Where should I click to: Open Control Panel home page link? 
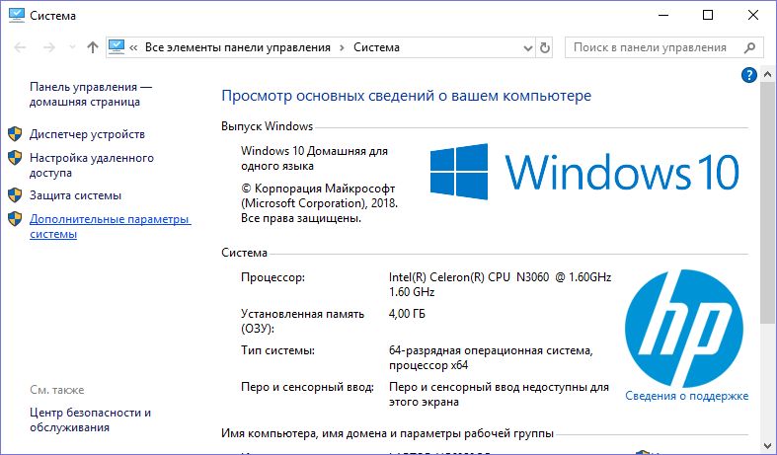[x=90, y=94]
